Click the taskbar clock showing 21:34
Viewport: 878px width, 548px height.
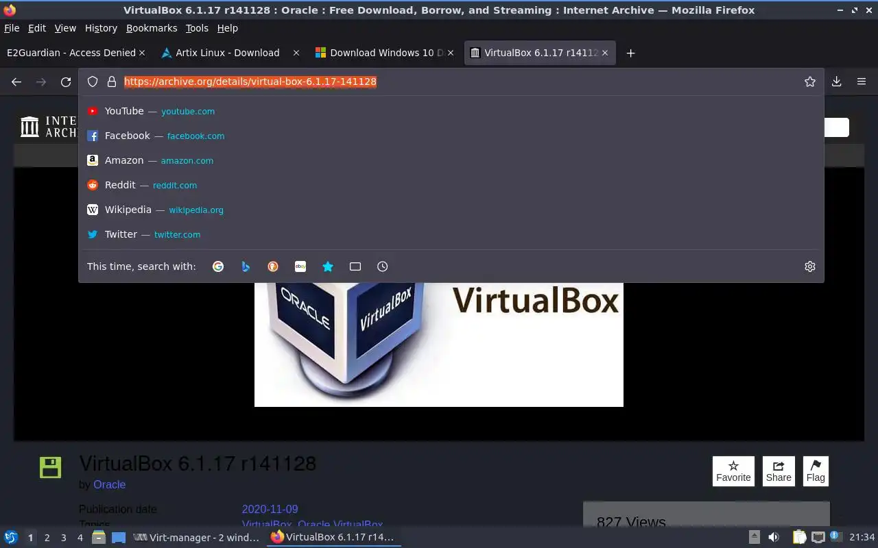click(x=862, y=538)
